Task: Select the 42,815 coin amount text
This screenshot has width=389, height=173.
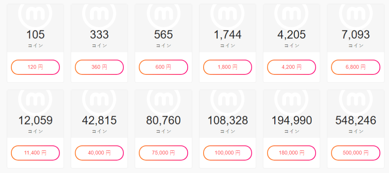Action: tap(100, 121)
